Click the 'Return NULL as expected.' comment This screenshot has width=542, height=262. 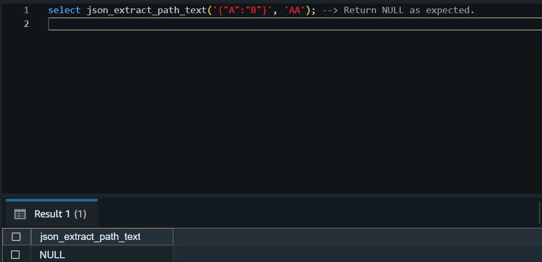[409, 11]
